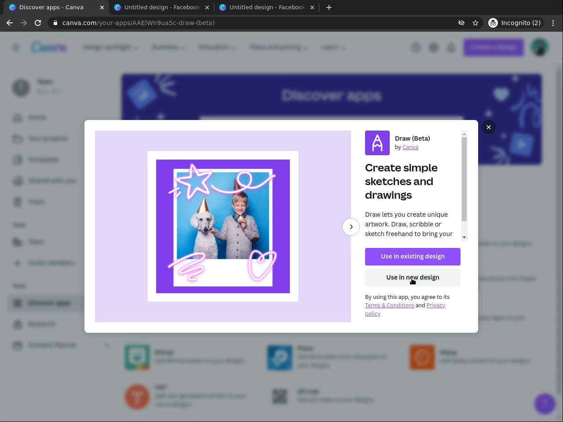This screenshot has height=422, width=563.
Task: Switch to the second tab, Untitled design
Action: 162,7
